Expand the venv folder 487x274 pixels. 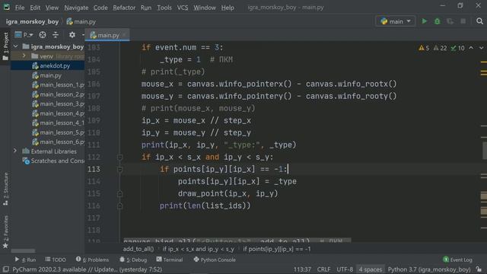[24, 56]
